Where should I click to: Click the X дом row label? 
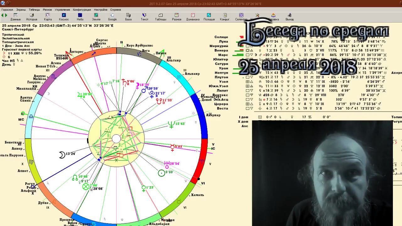tap(243, 121)
